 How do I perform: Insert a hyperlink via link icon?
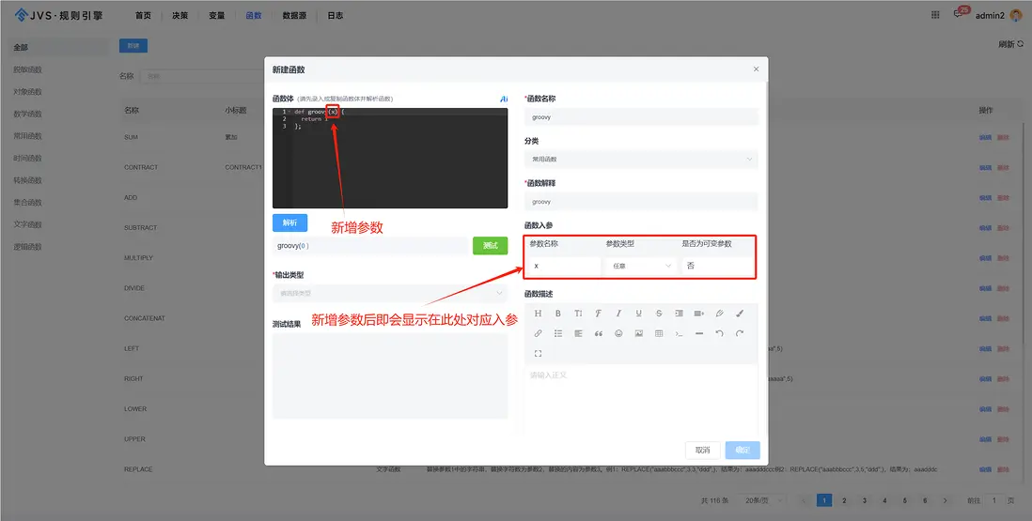click(538, 334)
